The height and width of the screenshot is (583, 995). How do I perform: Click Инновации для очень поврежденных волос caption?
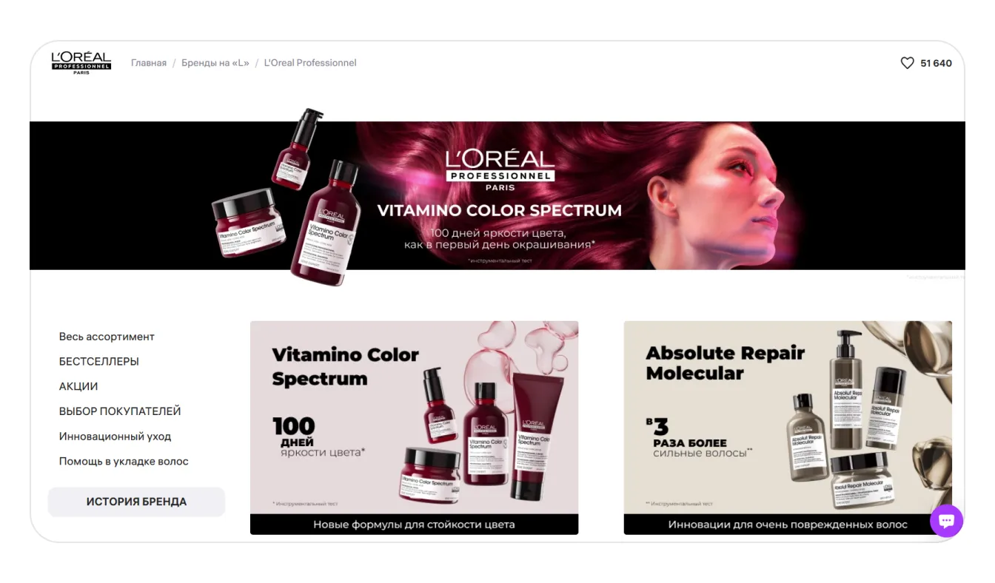point(788,525)
